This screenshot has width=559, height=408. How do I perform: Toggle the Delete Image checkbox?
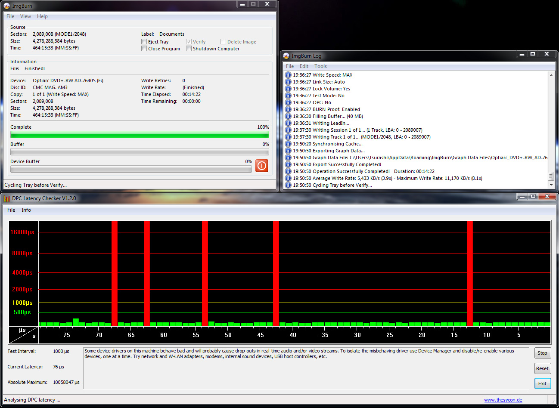[x=223, y=42]
